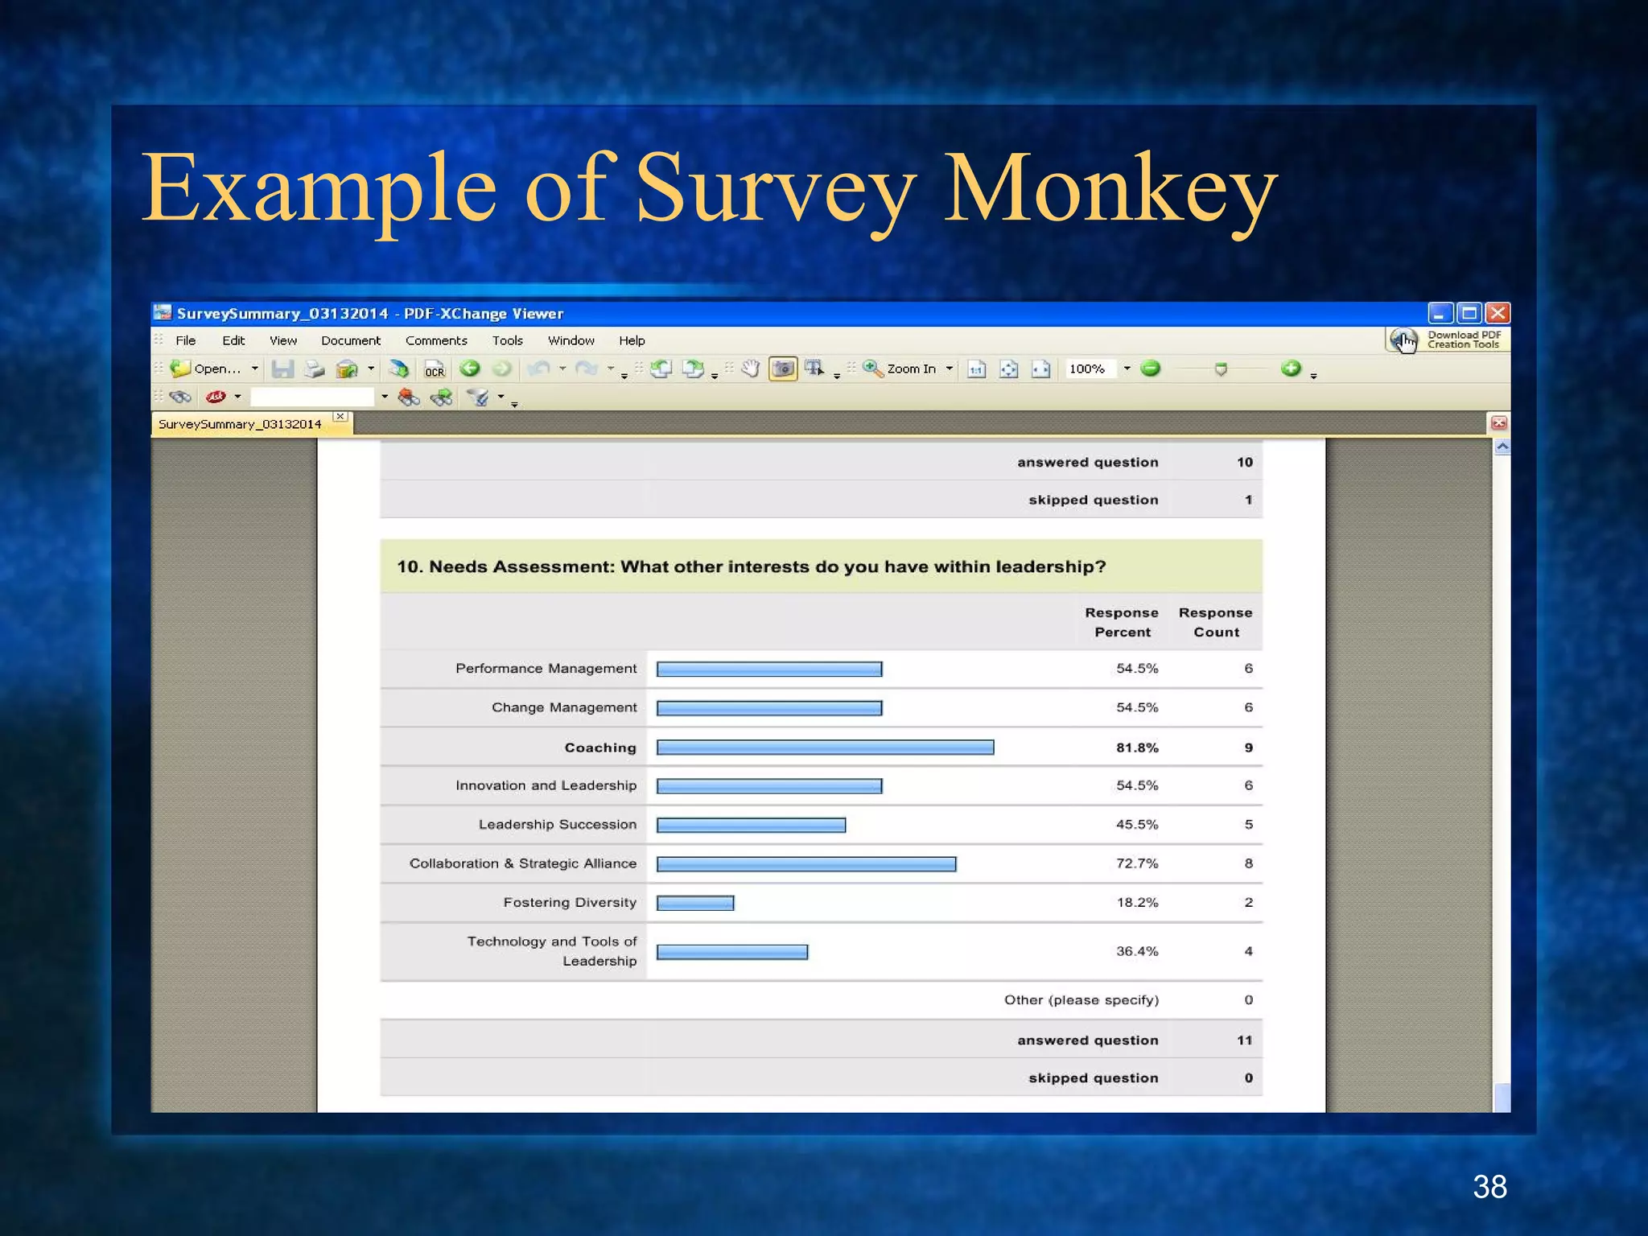Screen dimensions: 1648x1236
Task: Click the 100% zoom value field
Action: click(1090, 369)
